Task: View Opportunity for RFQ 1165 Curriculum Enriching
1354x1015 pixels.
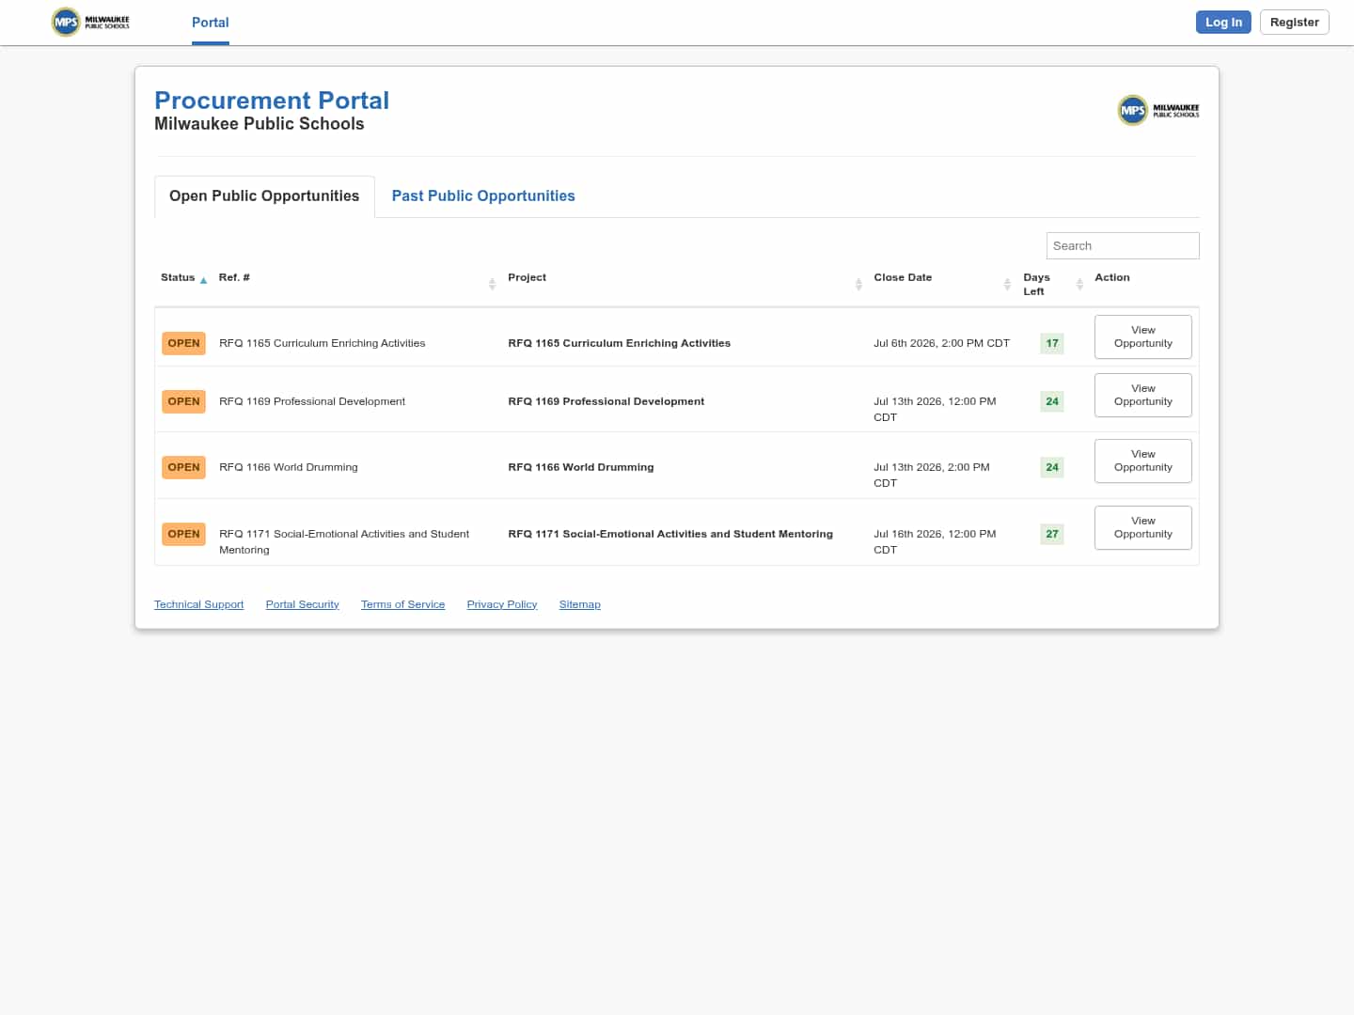Action: coord(1143,336)
